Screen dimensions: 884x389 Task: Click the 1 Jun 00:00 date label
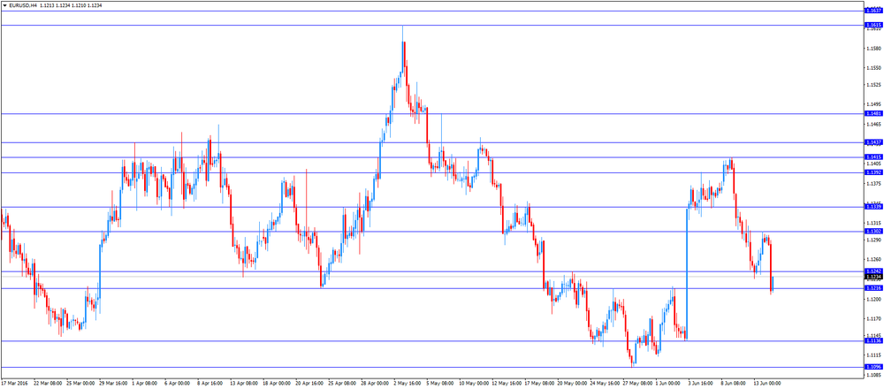(x=667, y=383)
